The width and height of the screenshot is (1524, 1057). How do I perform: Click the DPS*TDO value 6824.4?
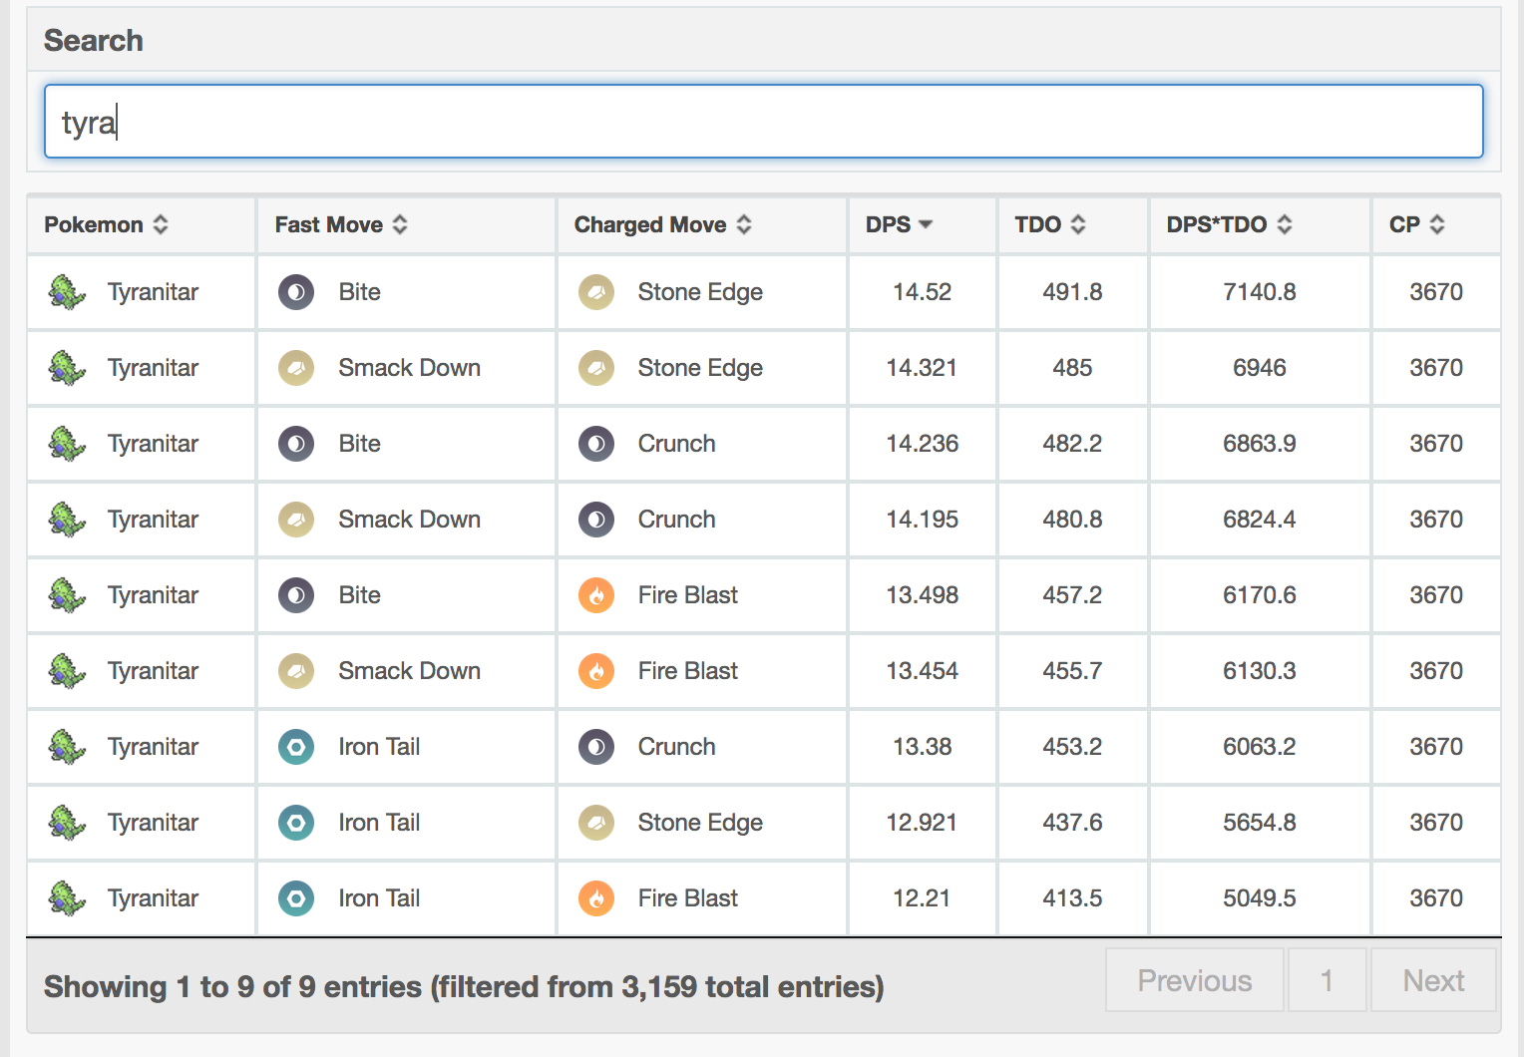click(x=1260, y=520)
